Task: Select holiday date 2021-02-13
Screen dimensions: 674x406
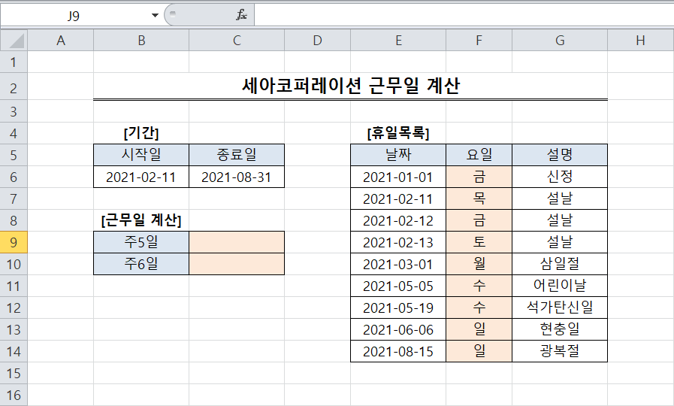Action: (398, 242)
